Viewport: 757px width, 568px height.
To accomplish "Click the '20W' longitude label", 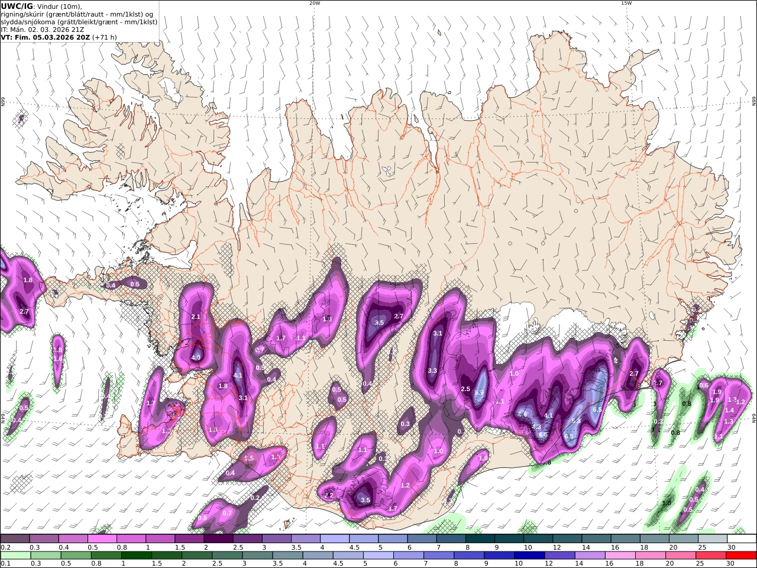I will 315,3.
